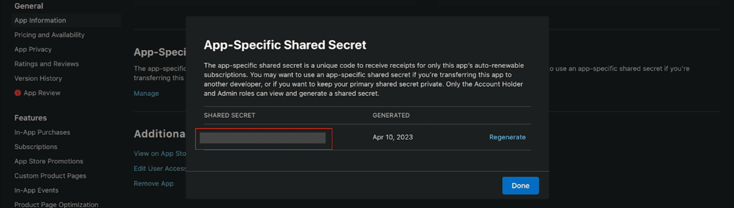
Task: Navigate to Ratings and Reviews
Action: coord(47,64)
